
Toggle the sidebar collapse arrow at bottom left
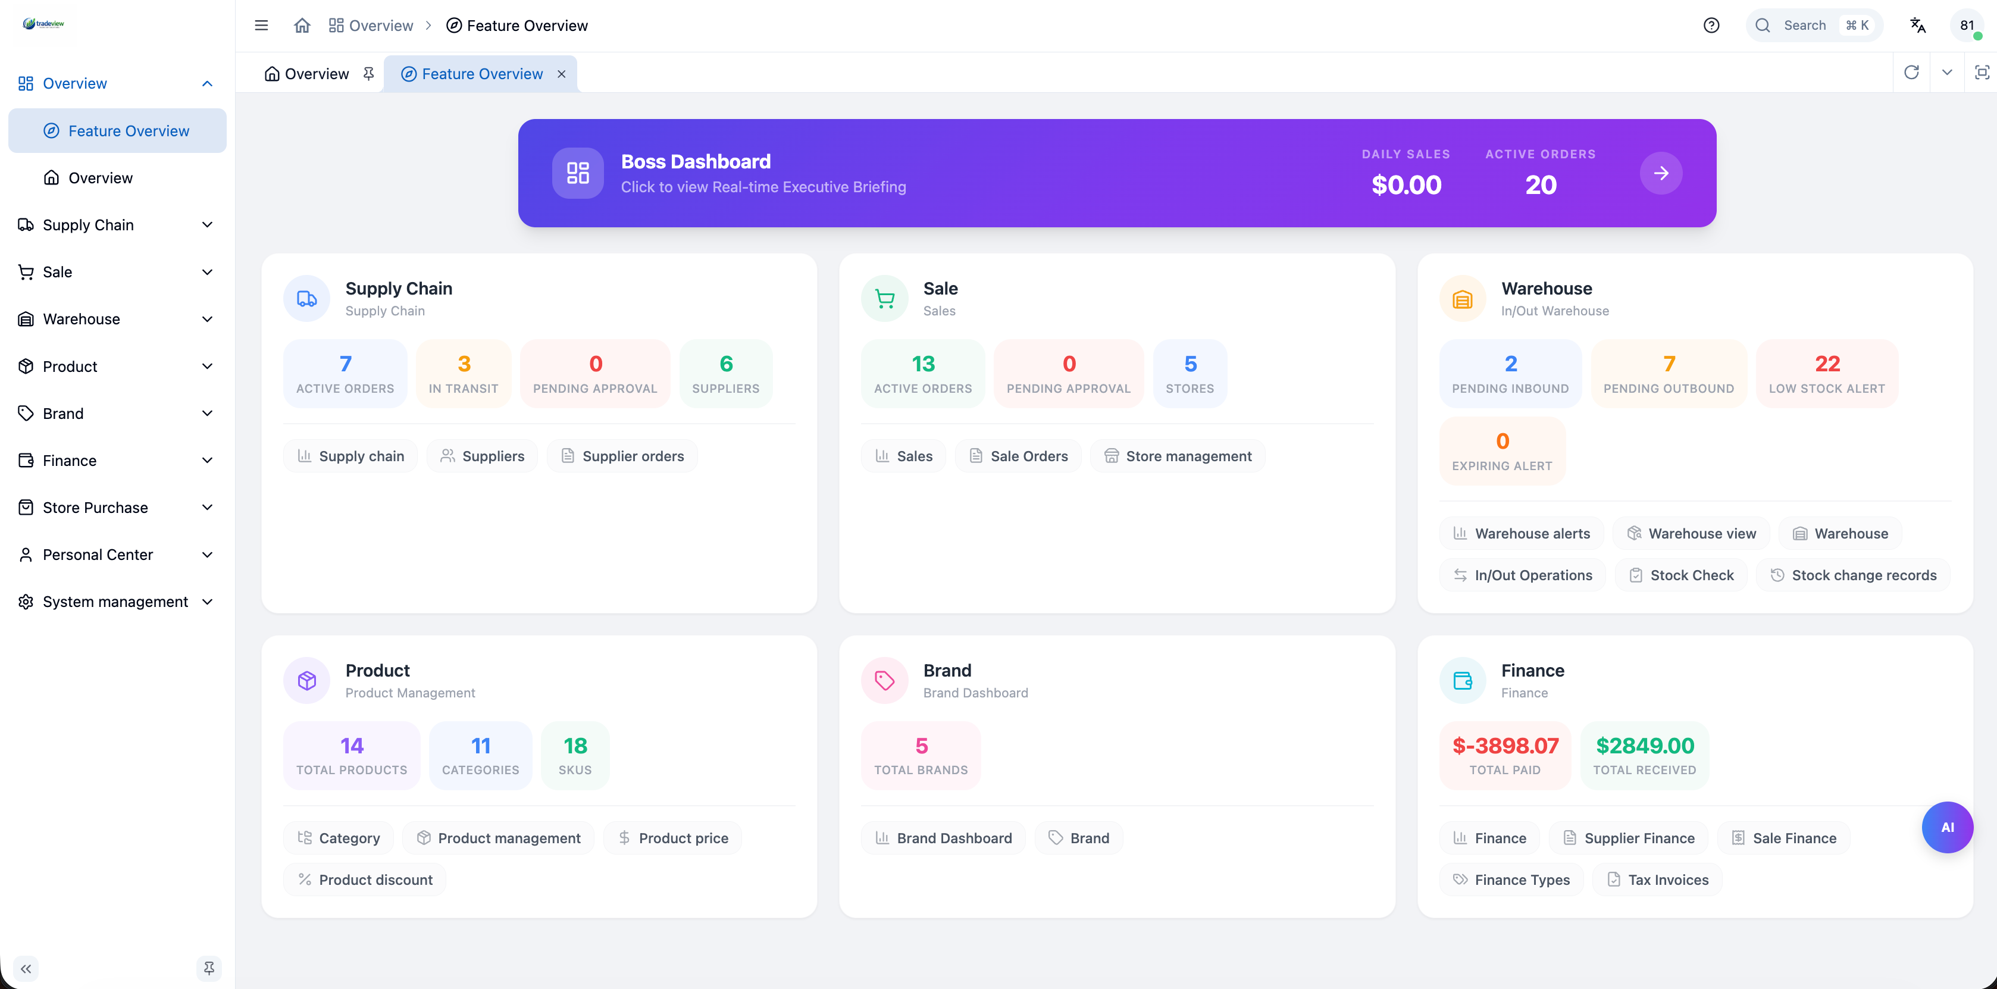26,968
